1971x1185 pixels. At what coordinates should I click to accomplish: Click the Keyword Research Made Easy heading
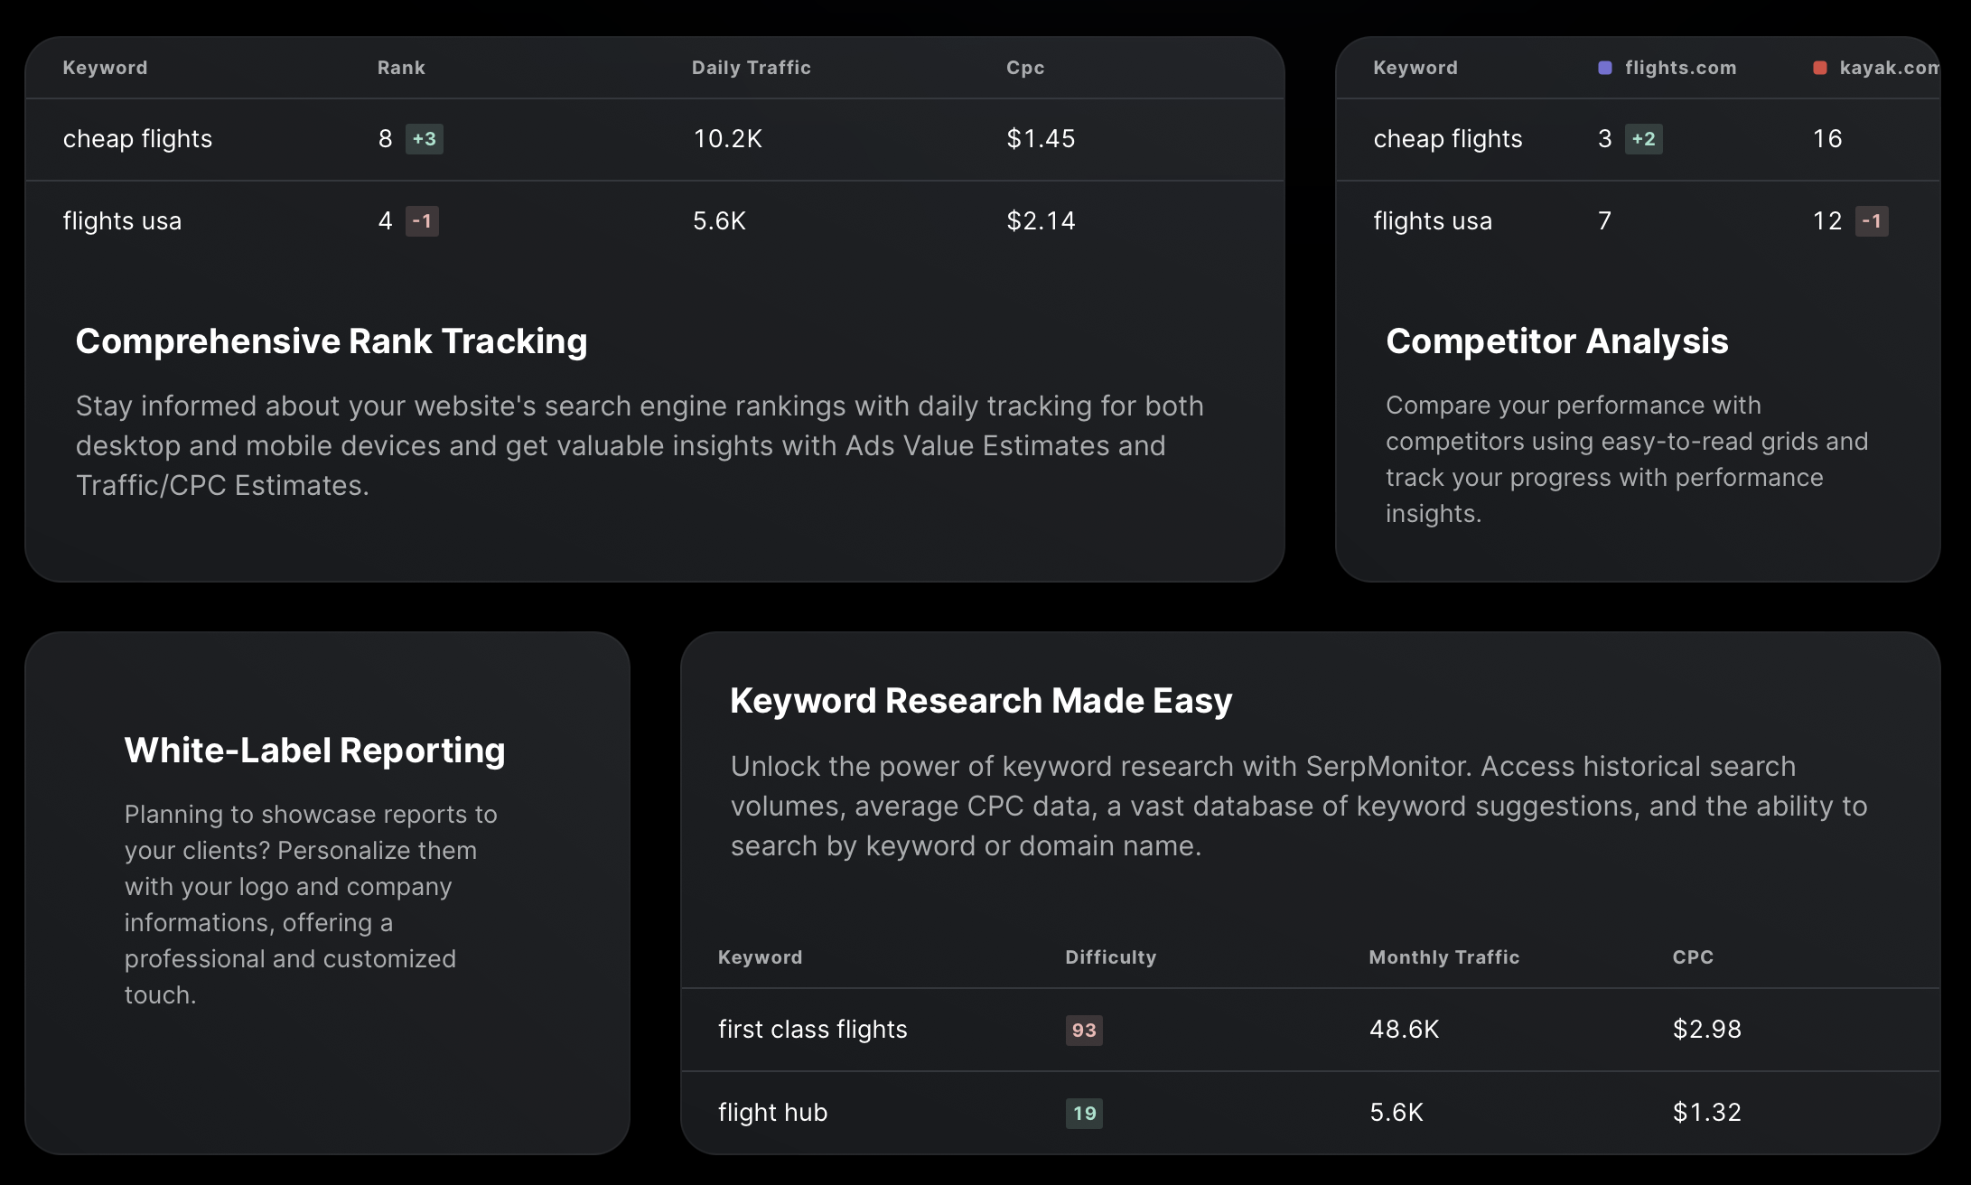pos(981,701)
